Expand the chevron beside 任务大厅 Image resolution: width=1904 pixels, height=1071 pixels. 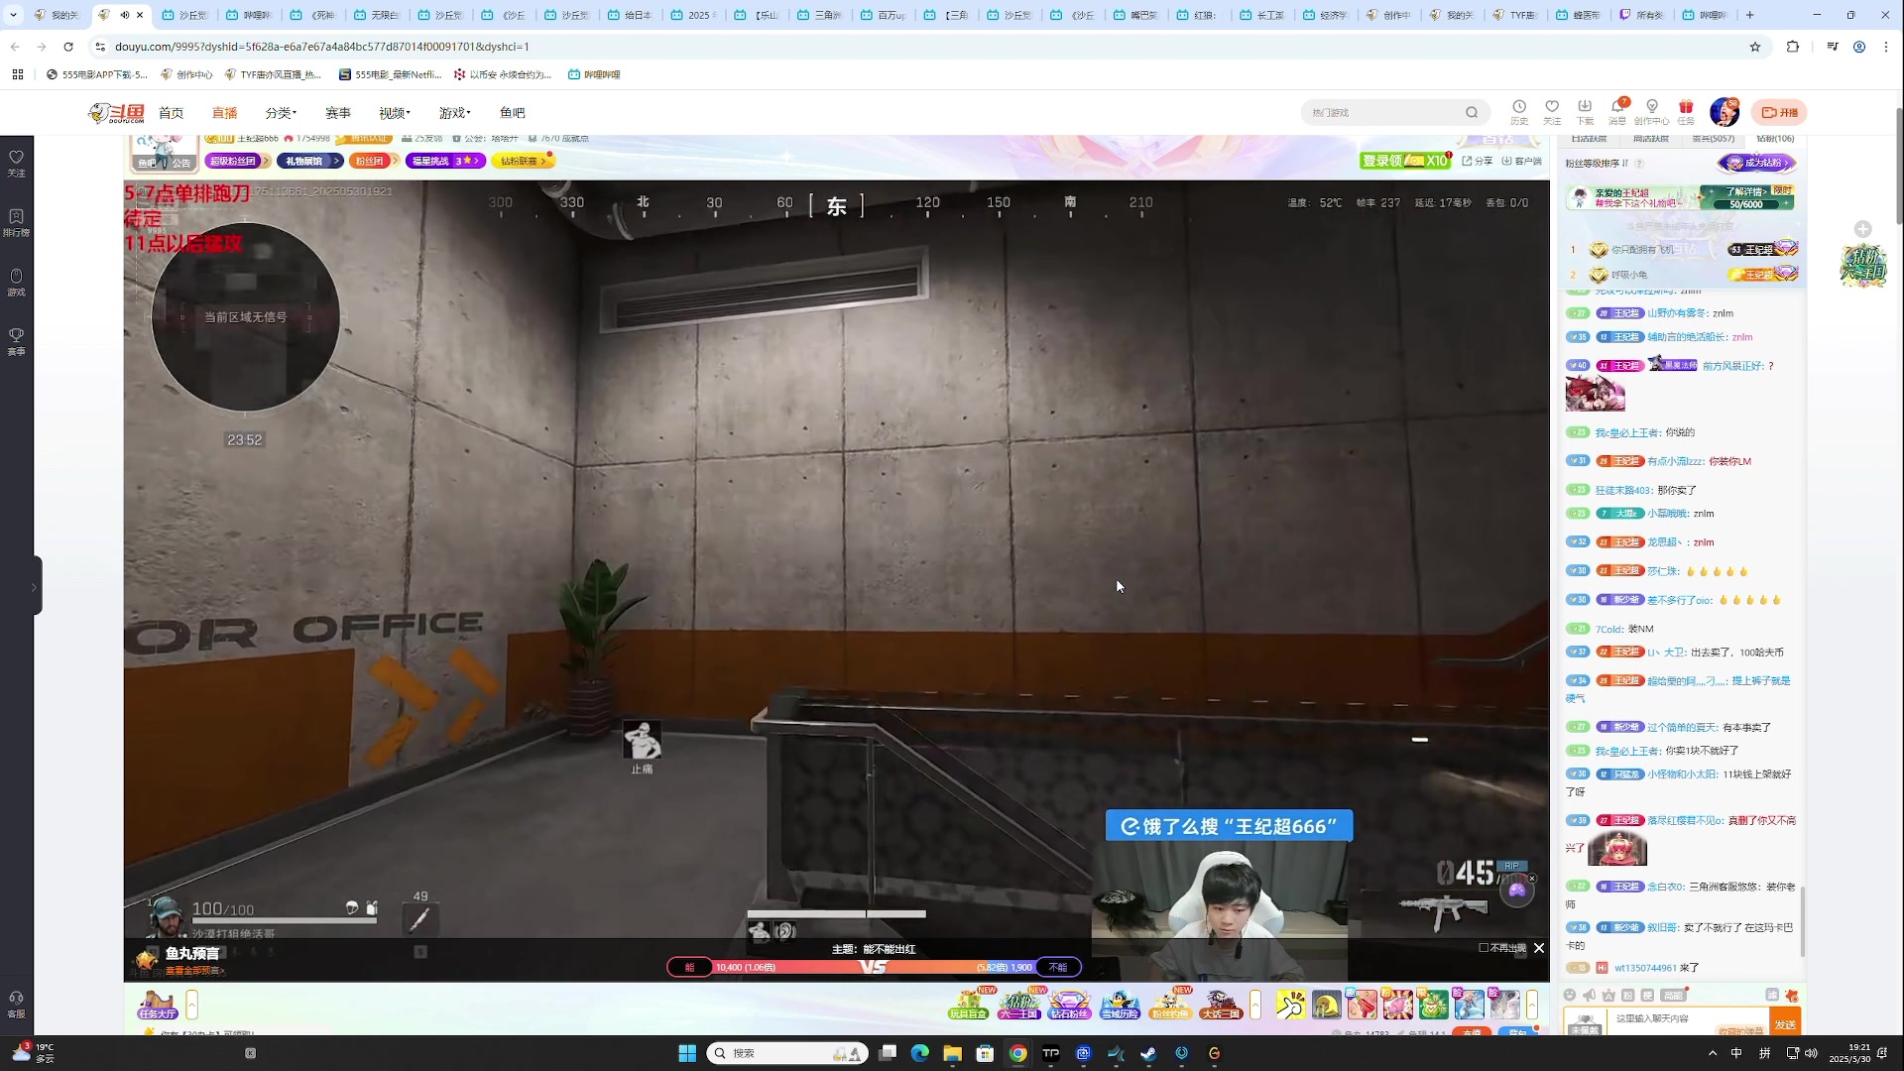(191, 1005)
